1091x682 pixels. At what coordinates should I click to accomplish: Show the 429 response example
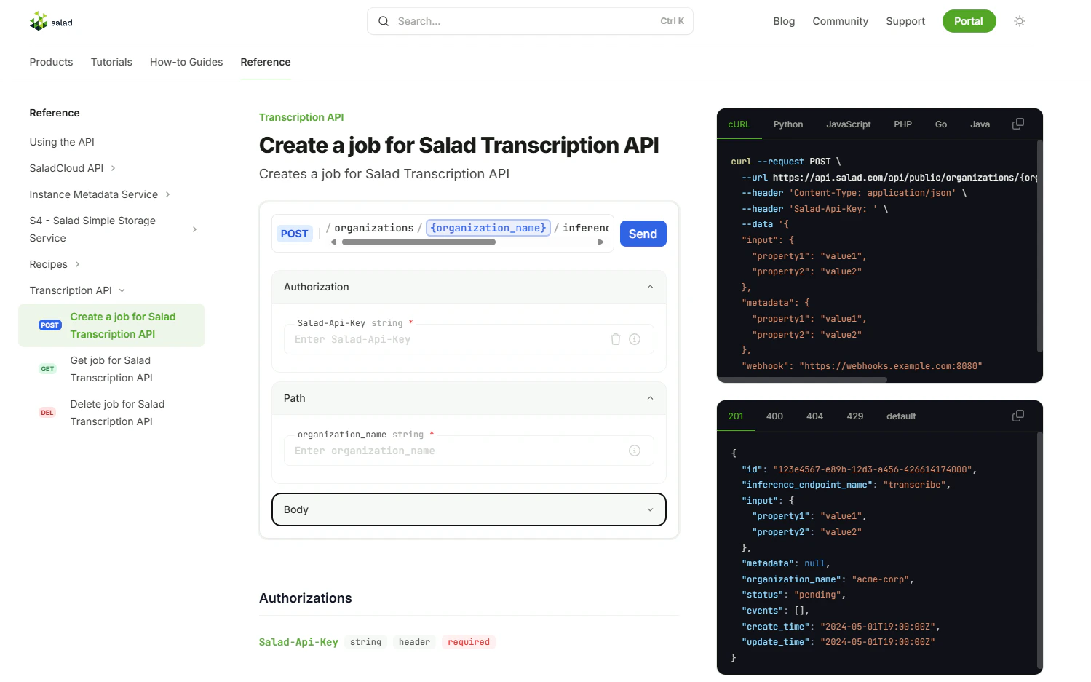click(x=855, y=416)
